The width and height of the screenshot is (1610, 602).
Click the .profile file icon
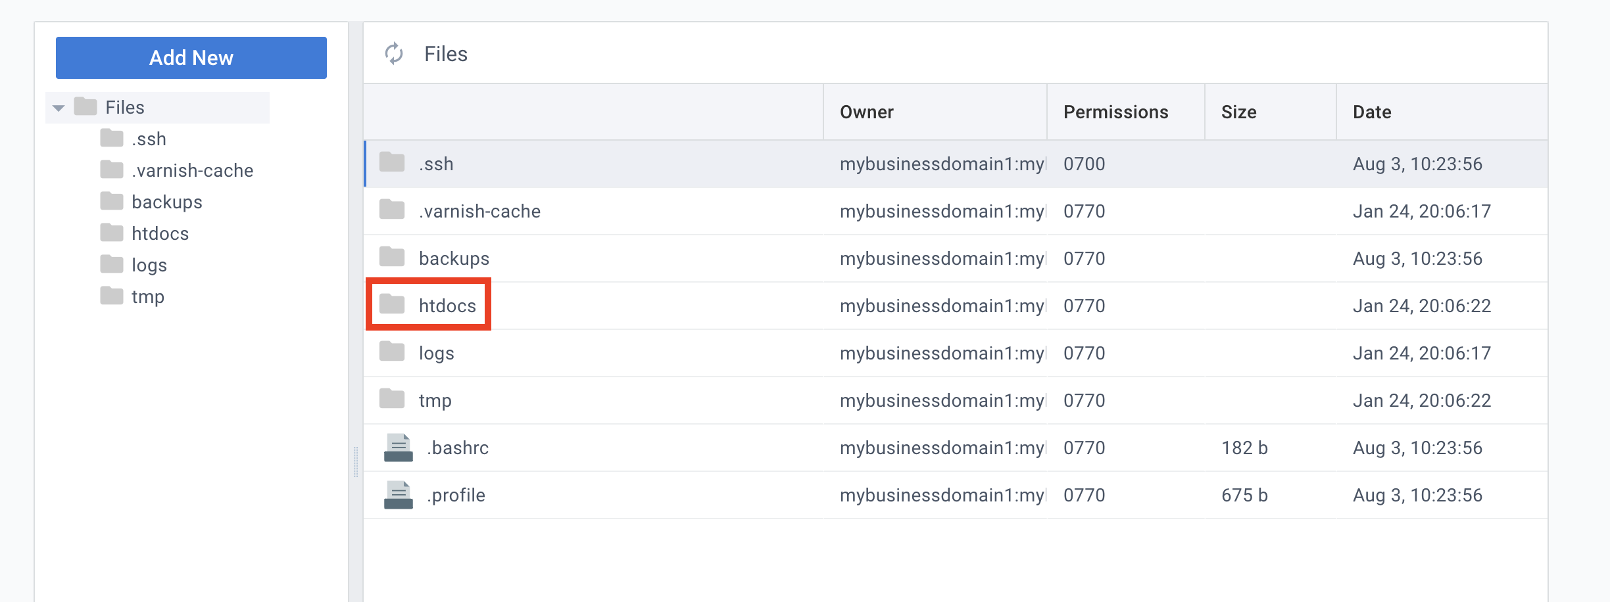point(398,496)
